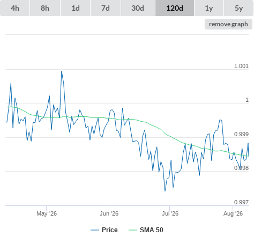Select the 30d range tab
Image resolution: width=254 pixels, height=244 pixels.
pyautogui.click(x=138, y=8)
